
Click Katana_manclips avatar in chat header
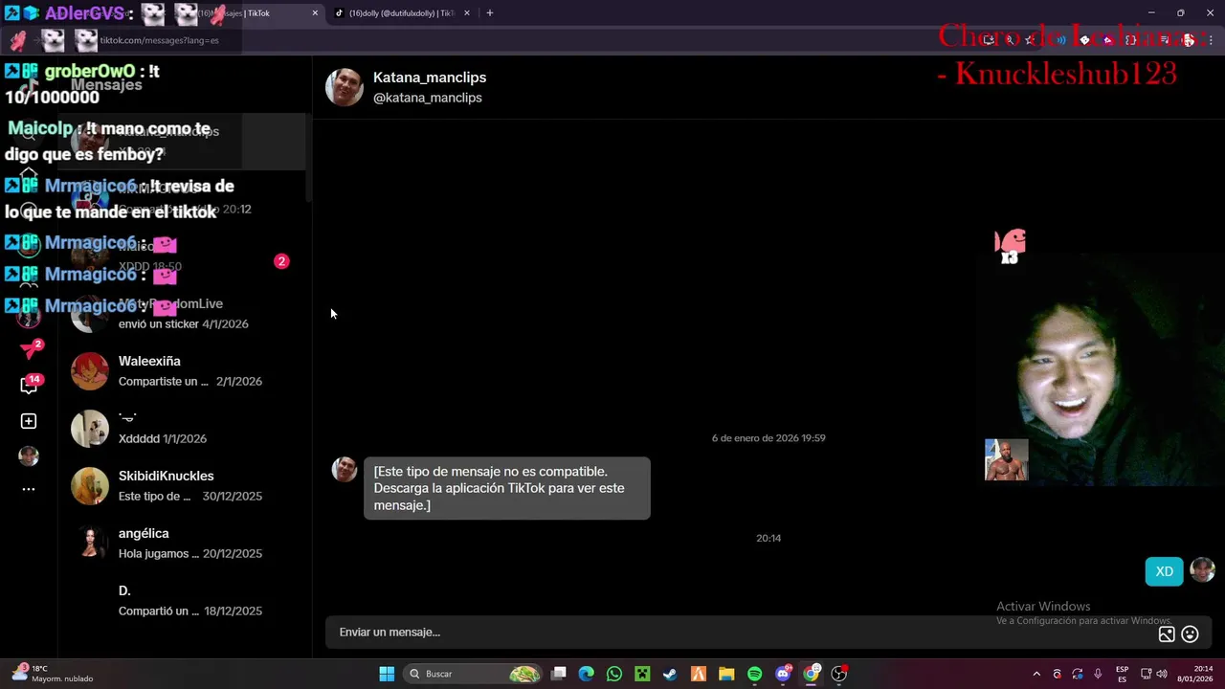click(345, 87)
